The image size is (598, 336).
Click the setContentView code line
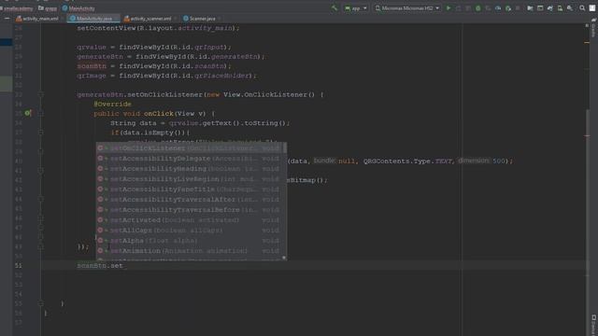click(x=158, y=28)
